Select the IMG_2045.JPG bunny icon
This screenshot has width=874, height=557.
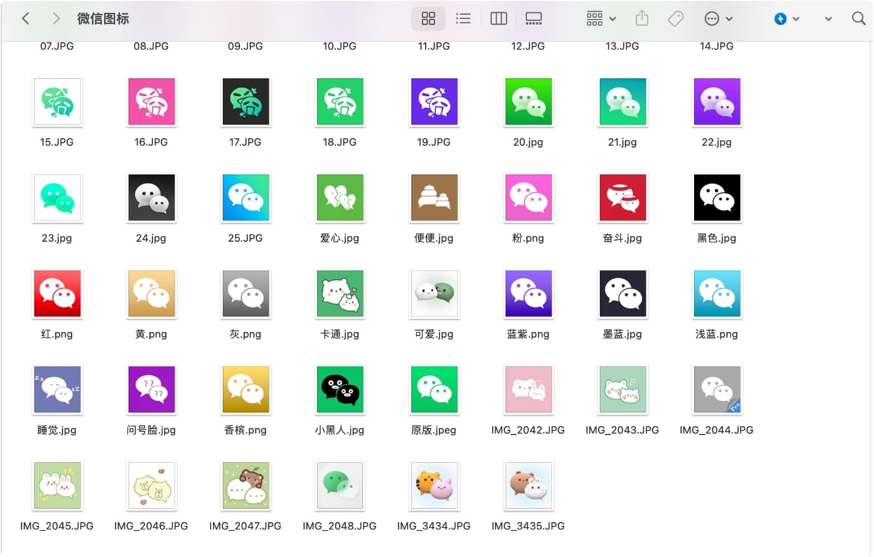(x=57, y=486)
